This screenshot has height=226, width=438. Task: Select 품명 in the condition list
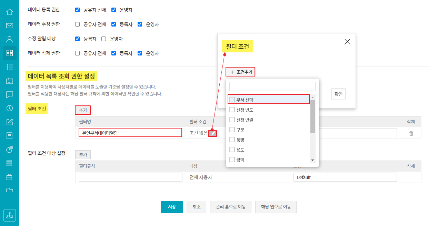[x=232, y=140]
